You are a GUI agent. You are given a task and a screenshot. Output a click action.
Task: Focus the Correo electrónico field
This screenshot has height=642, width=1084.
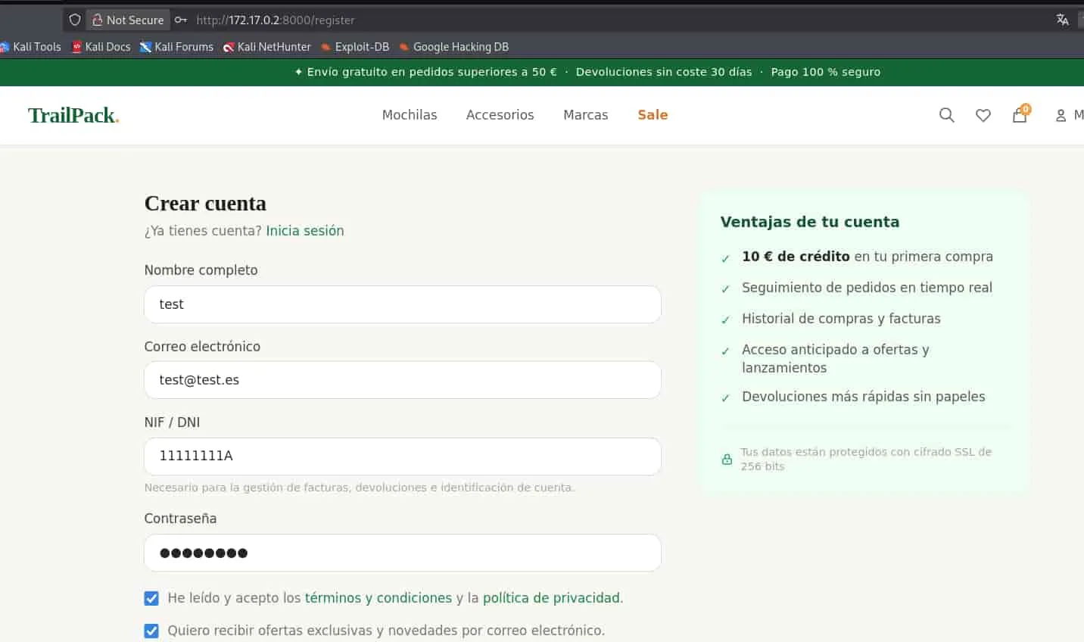403,380
